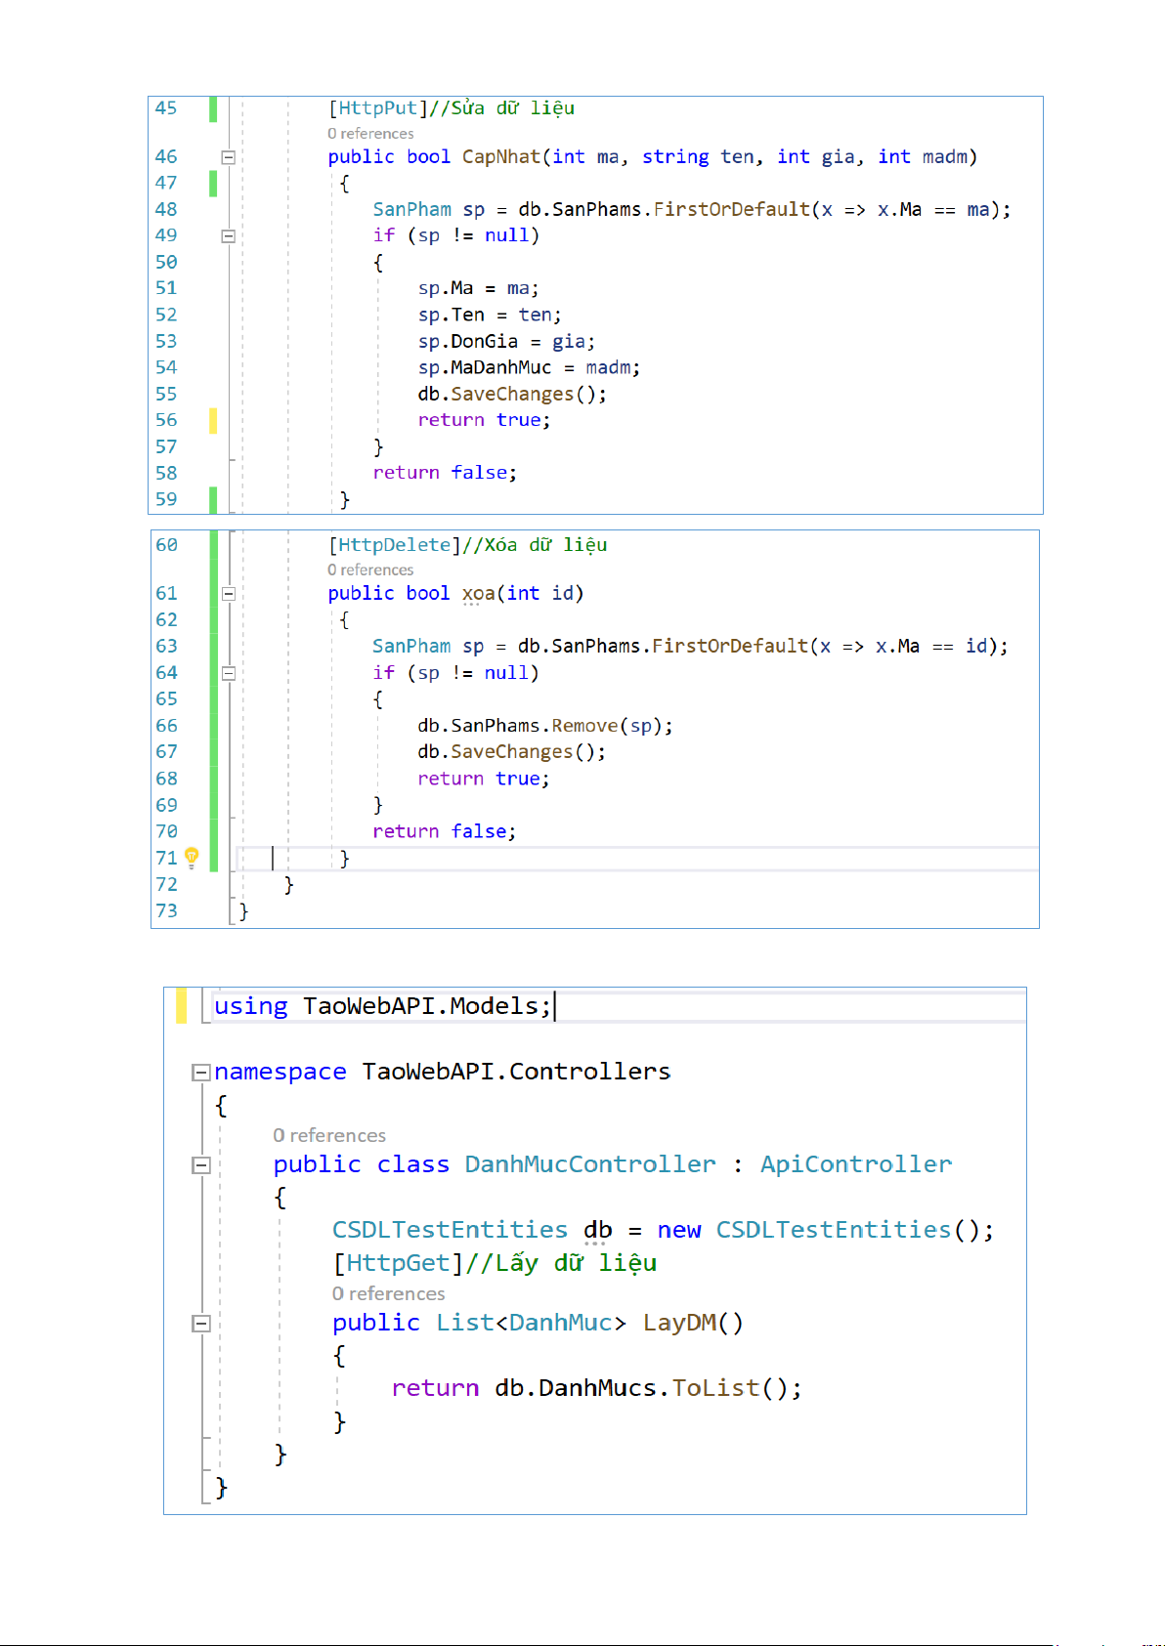Open the references link above CapNhat method
The height and width of the screenshot is (1646, 1165).
coord(370,134)
